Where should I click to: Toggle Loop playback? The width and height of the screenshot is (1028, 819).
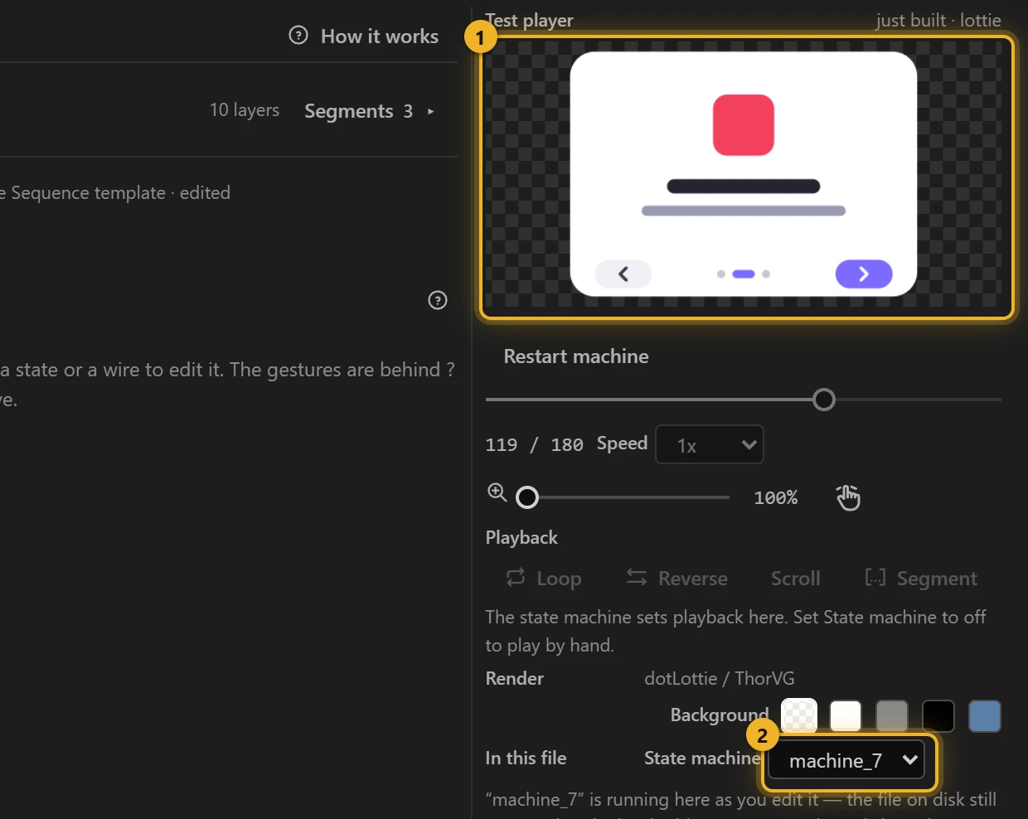(x=544, y=579)
